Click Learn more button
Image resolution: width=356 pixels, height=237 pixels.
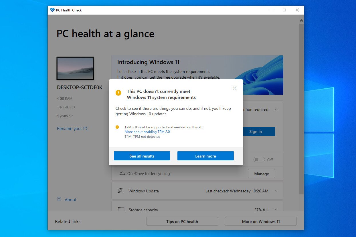click(x=205, y=156)
